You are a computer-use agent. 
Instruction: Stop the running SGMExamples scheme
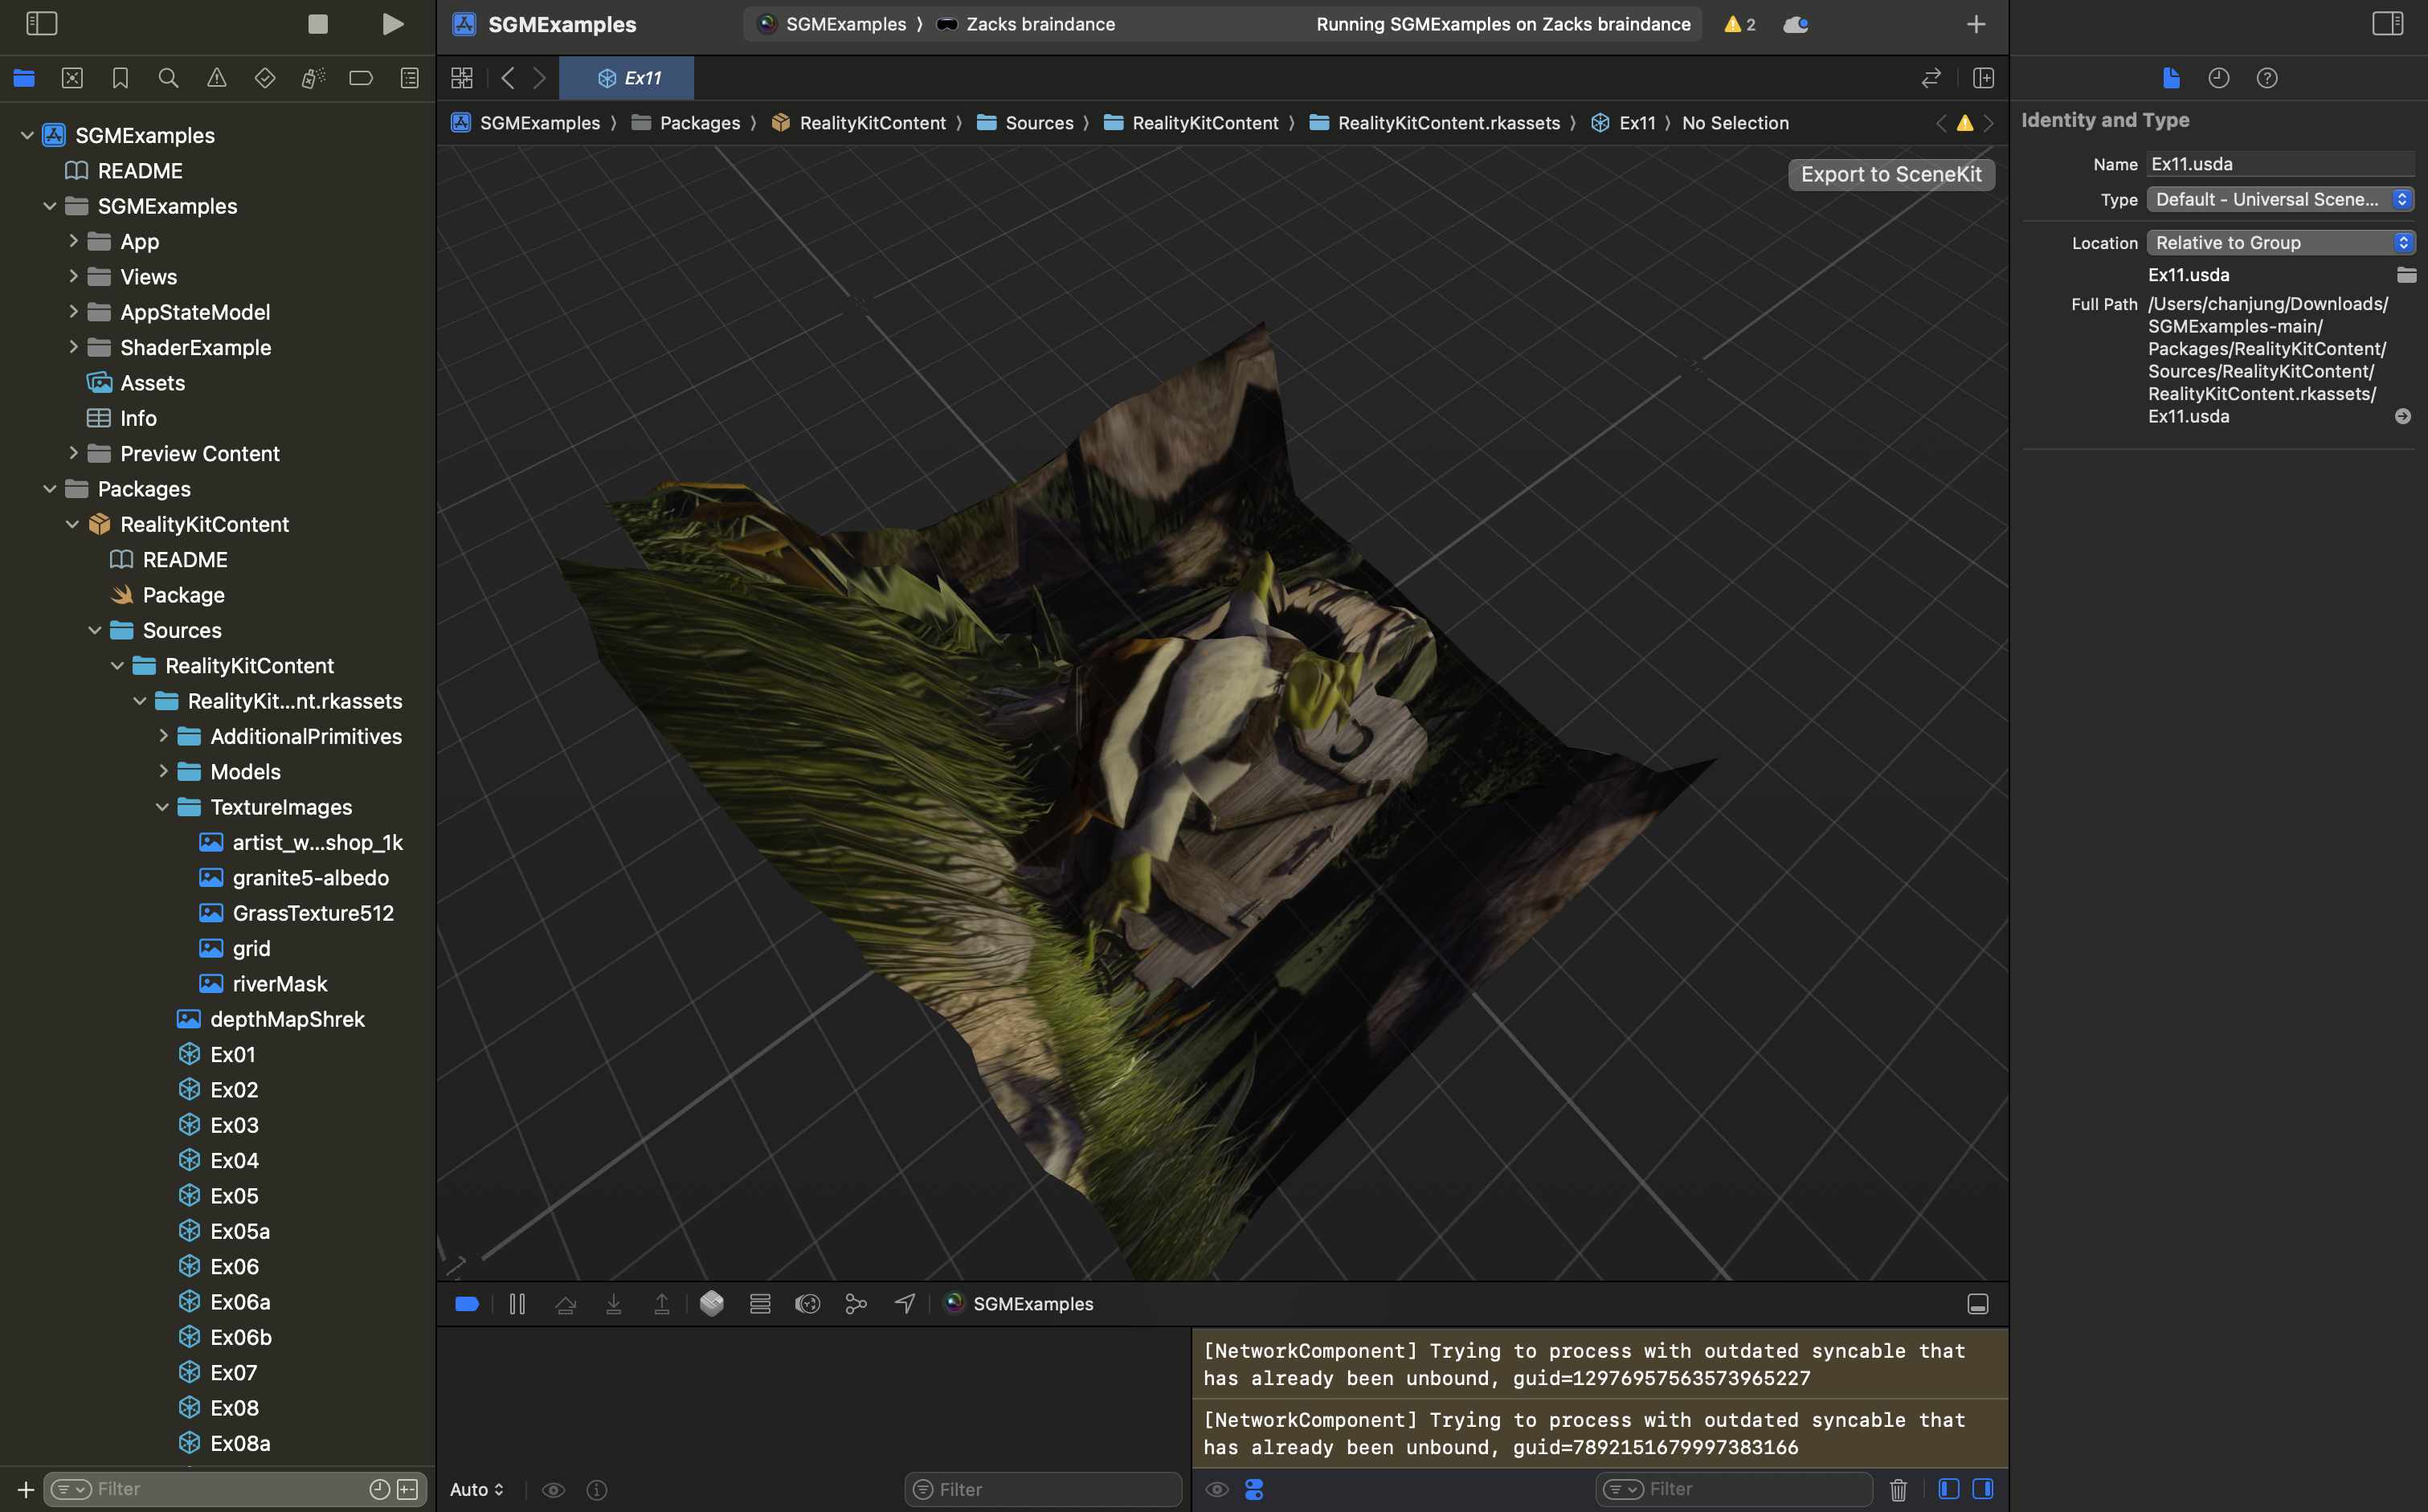[317, 24]
